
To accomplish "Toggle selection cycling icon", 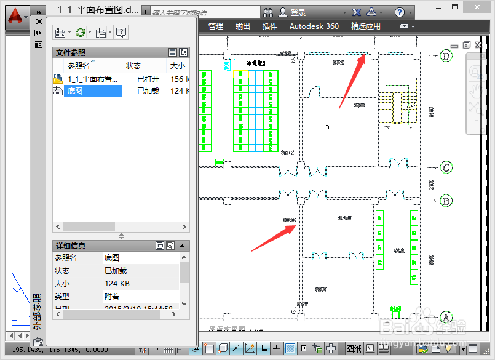I will tap(317, 348).
